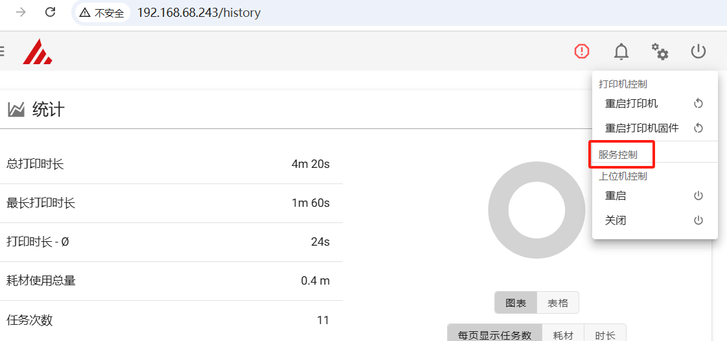This screenshot has height=341, width=727.
Task: Click the browser forward arrow
Action: pyautogui.click(x=21, y=12)
